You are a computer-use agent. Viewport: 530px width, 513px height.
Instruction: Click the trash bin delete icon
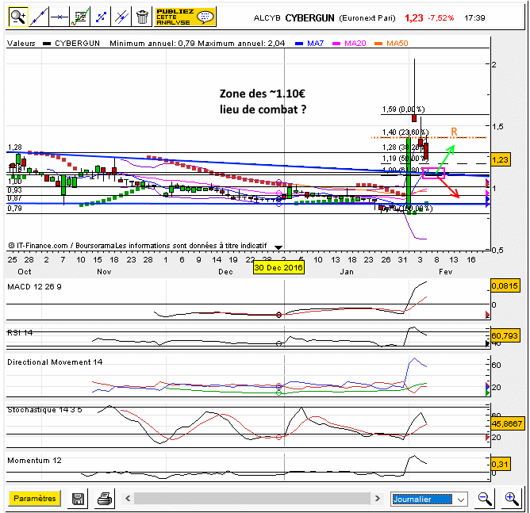[x=142, y=17]
